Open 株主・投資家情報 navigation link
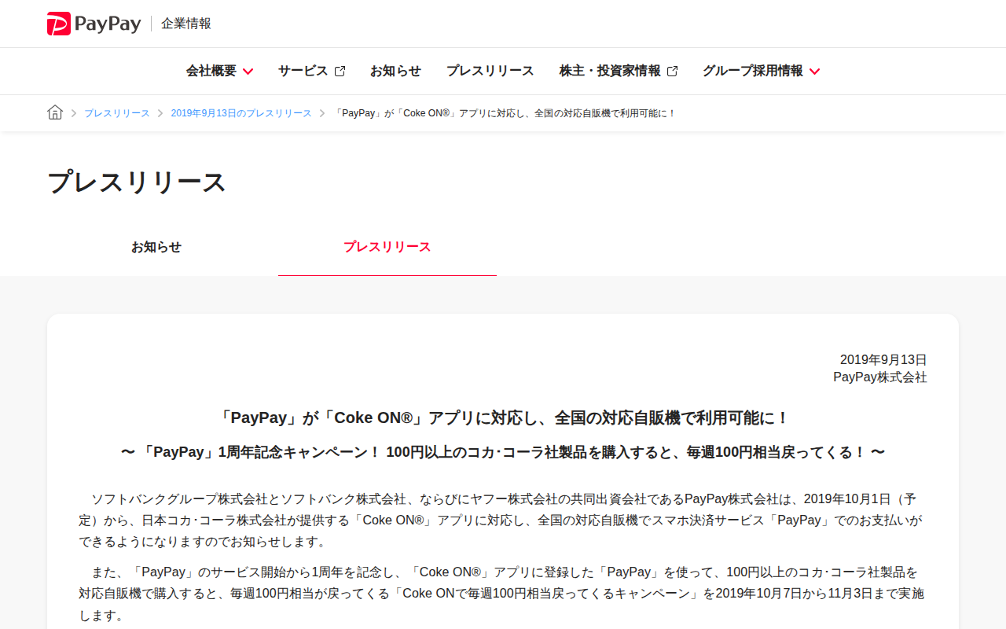The image size is (1006, 629). pos(610,71)
